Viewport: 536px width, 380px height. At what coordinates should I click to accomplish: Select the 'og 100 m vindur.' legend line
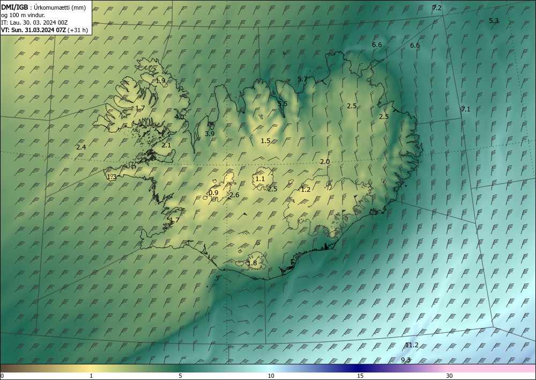click(x=23, y=15)
